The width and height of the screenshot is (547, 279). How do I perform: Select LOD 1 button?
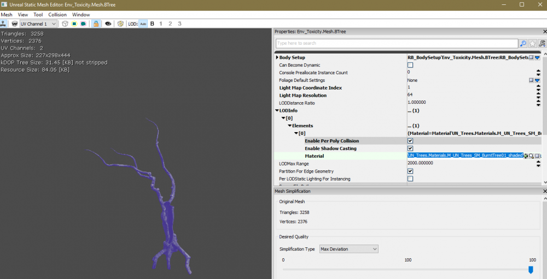(161, 23)
